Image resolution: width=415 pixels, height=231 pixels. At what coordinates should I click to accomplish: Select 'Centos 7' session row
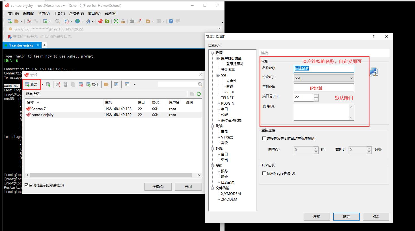(113, 109)
